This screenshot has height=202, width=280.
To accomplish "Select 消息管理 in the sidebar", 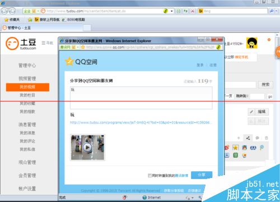I will pos(27,124).
